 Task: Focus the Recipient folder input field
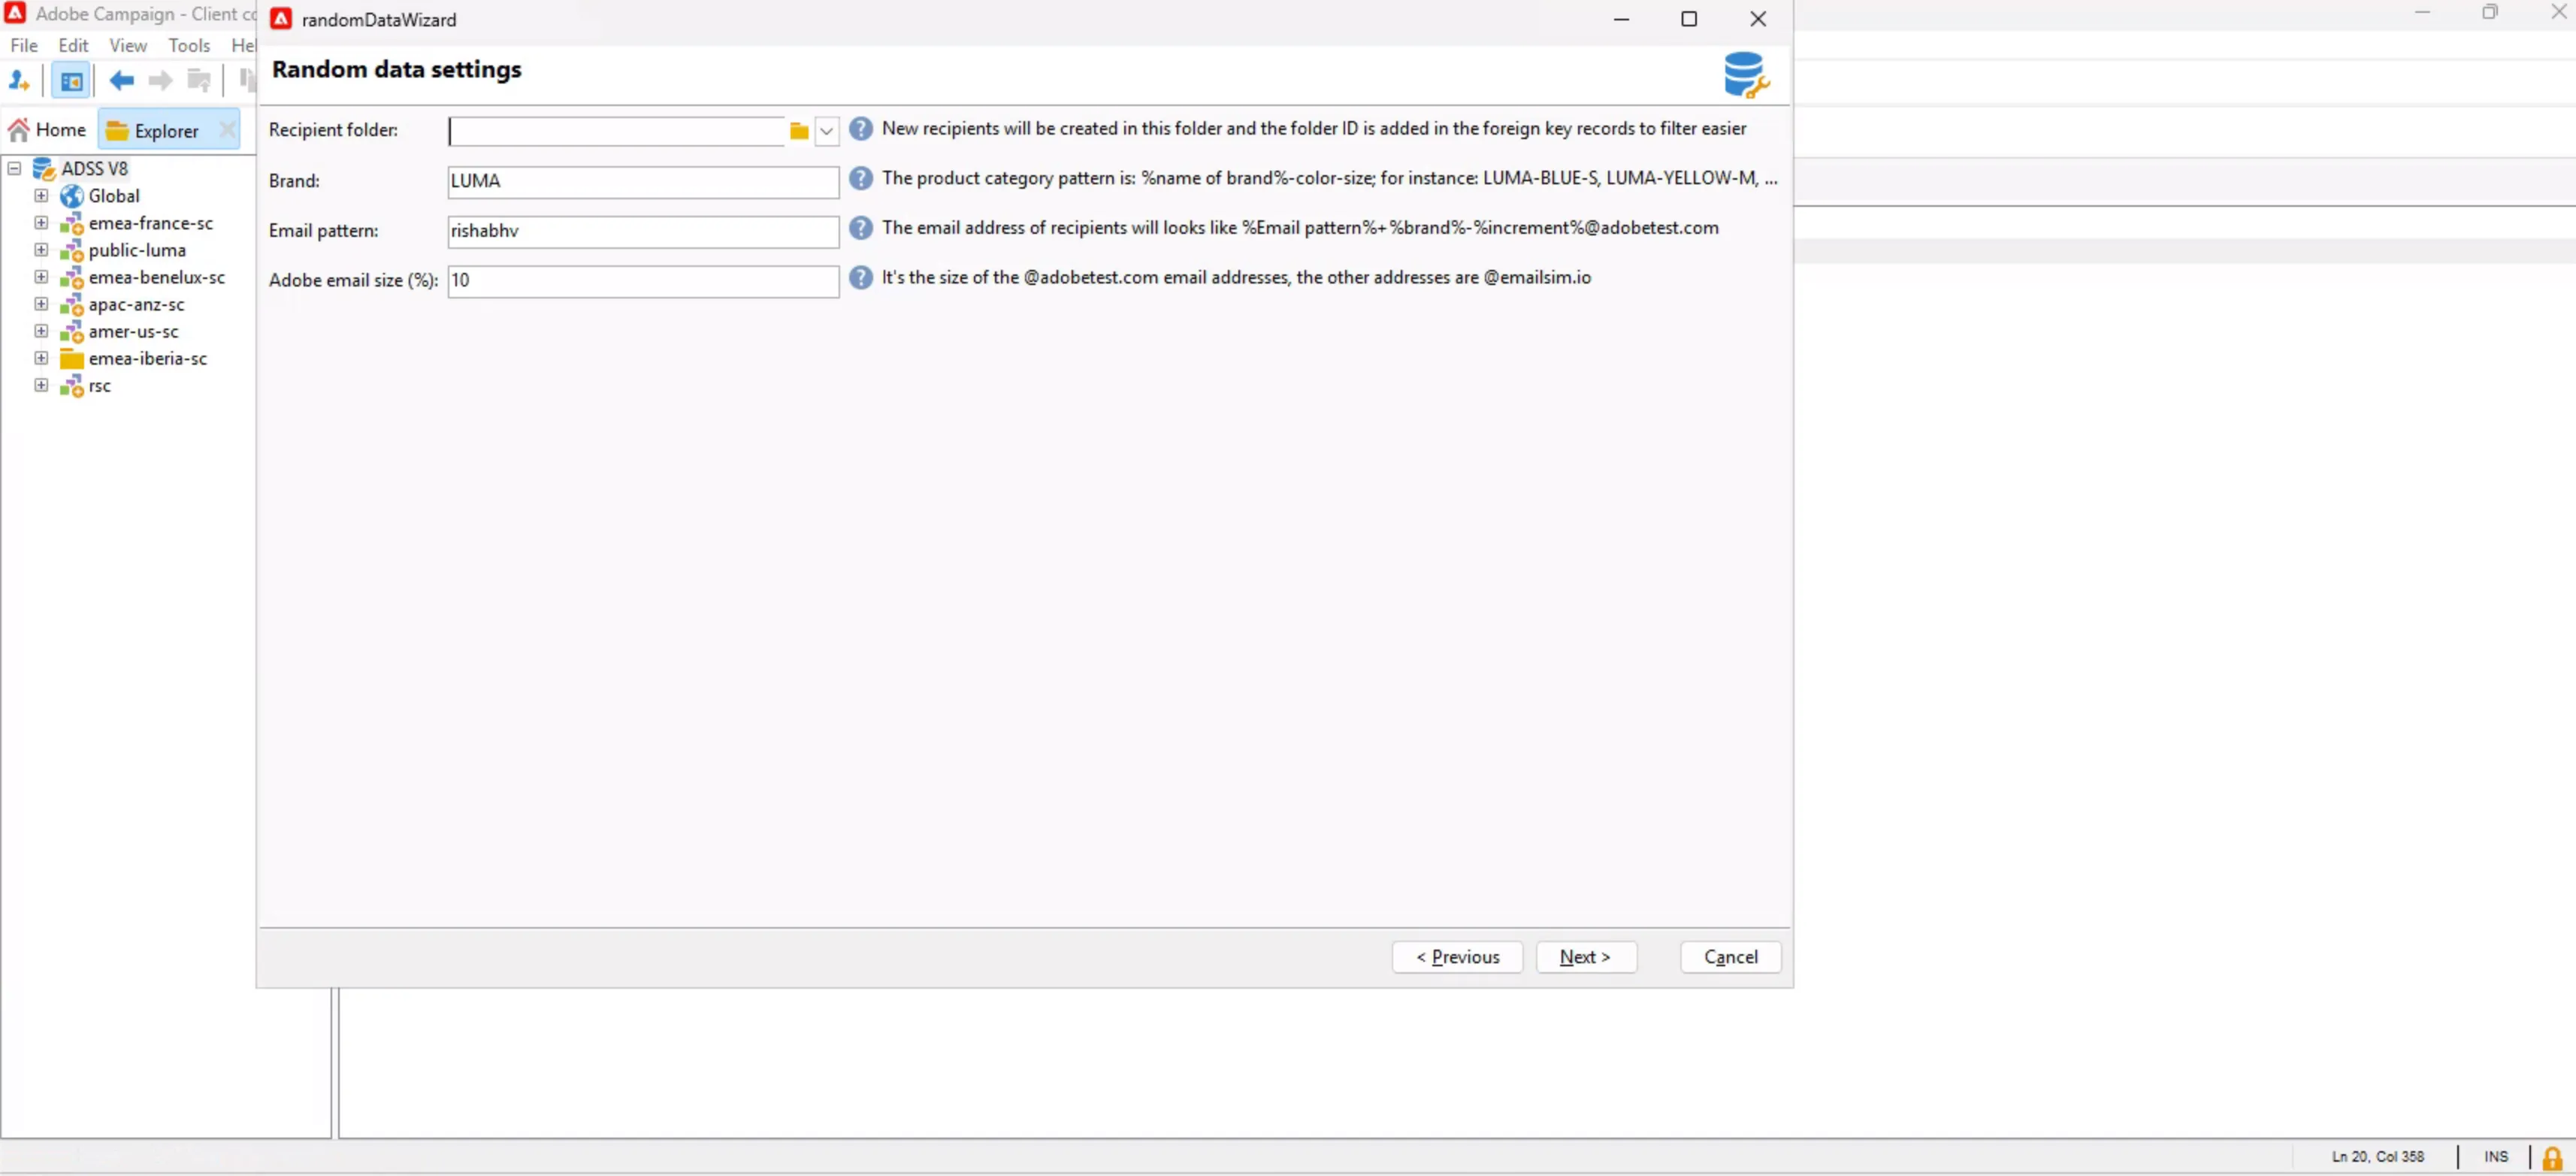click(x=616, y=131)
